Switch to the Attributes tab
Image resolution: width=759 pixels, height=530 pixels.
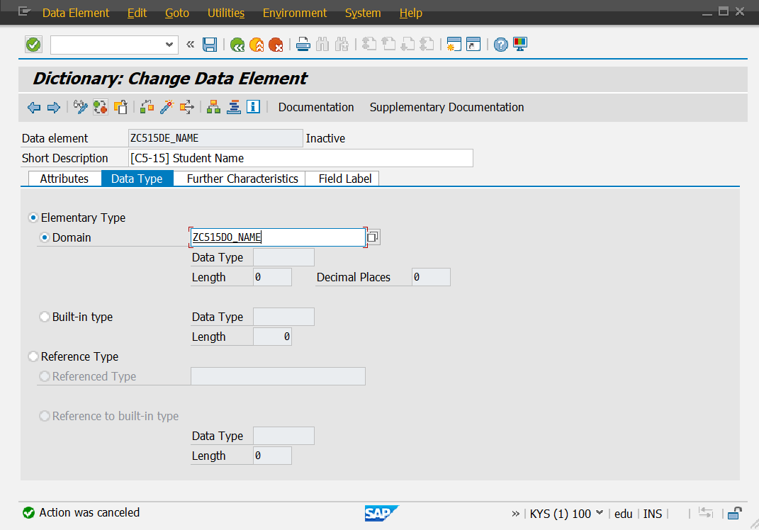tap(64, 179)
